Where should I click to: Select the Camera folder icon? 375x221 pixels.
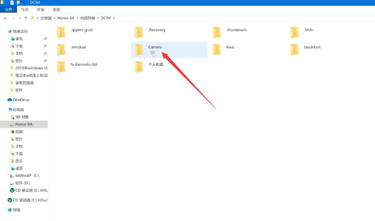coord(139,50)
